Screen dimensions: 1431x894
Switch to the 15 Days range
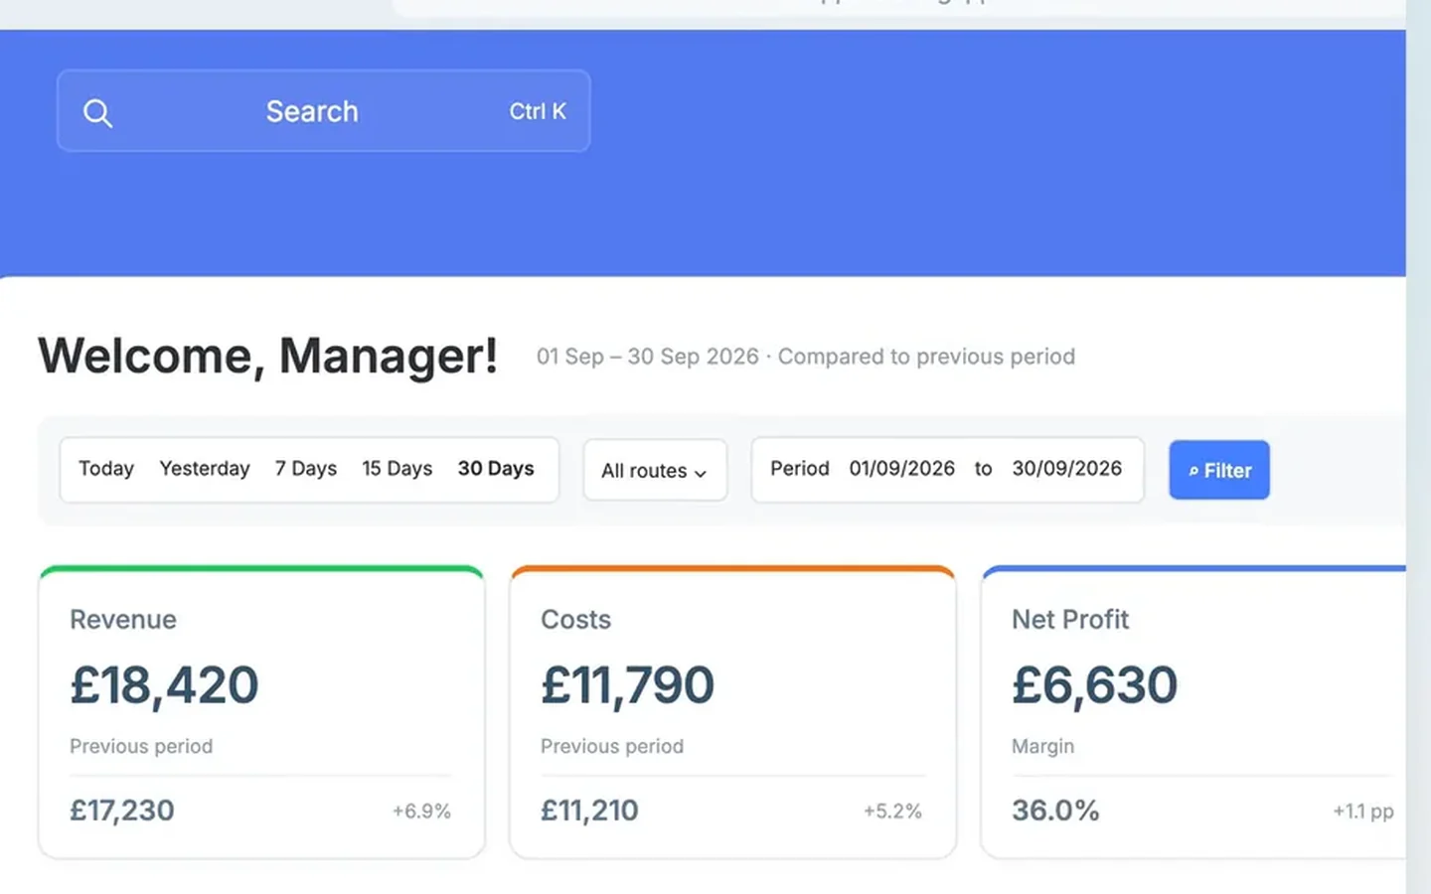click(x=397, y=469)
